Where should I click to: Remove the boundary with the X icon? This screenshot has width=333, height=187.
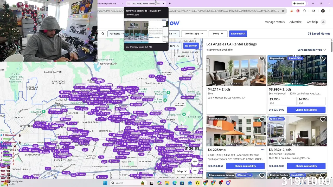pos(177,46)
